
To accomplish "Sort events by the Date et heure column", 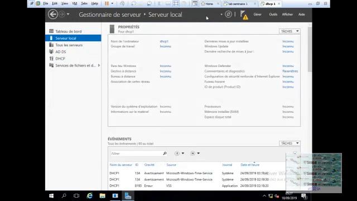I will pos(250,165).
